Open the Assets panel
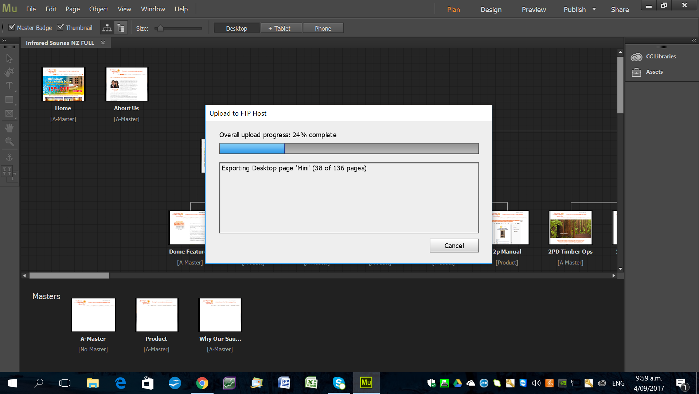 coord(647,72)
